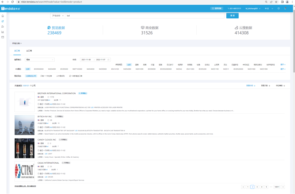Open BROTHER INTERNATIONAL CORPORATION company link
Image resolution: width=295 pixels, height=194 pixels.
pyautogui.click(x=57, y=93)
